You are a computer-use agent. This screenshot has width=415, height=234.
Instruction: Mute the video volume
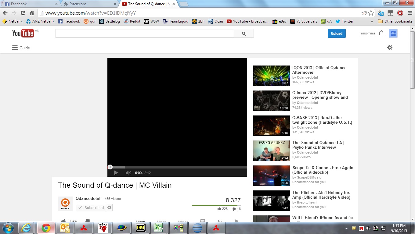coord(128,173)
